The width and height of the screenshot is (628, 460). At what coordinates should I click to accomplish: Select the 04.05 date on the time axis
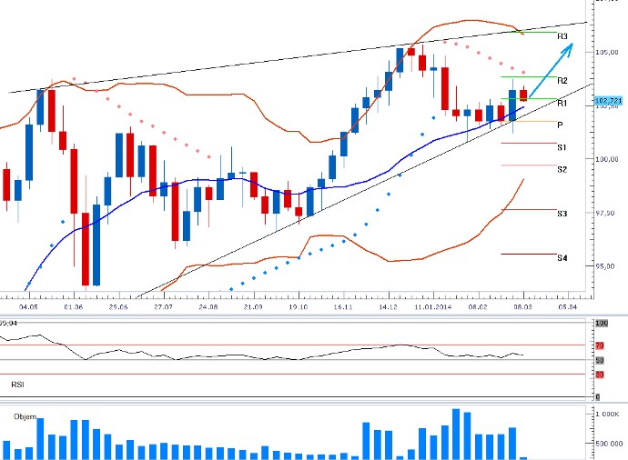click(x=28, y=307)
